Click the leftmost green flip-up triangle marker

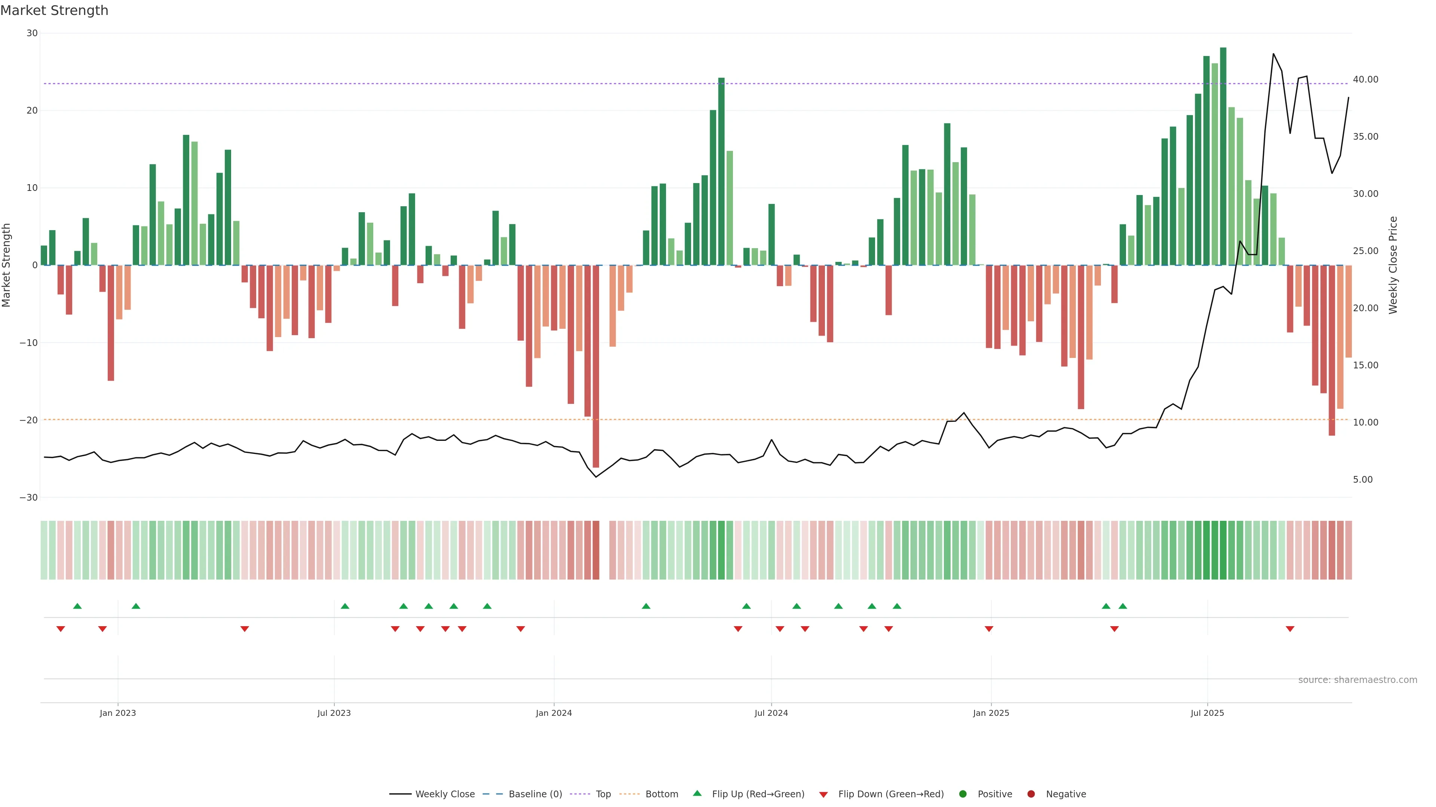(77, 606)
